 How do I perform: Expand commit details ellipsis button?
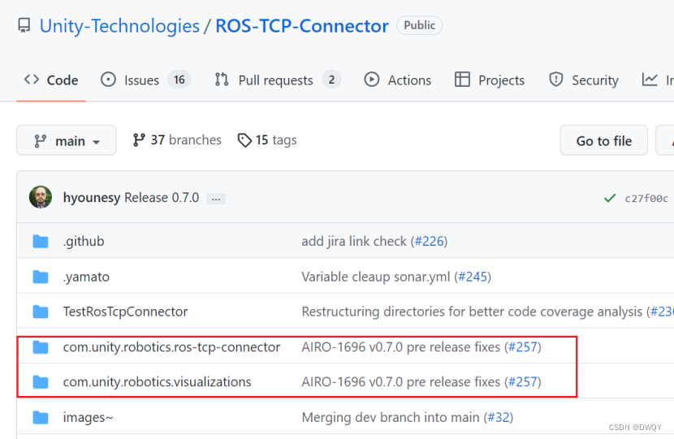pyautogui.click(x=216, y=199)
